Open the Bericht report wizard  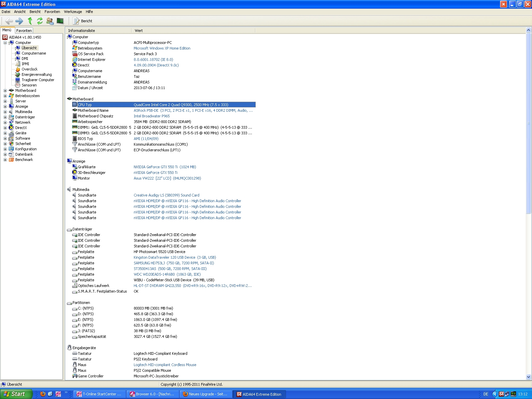pos(82,21)
